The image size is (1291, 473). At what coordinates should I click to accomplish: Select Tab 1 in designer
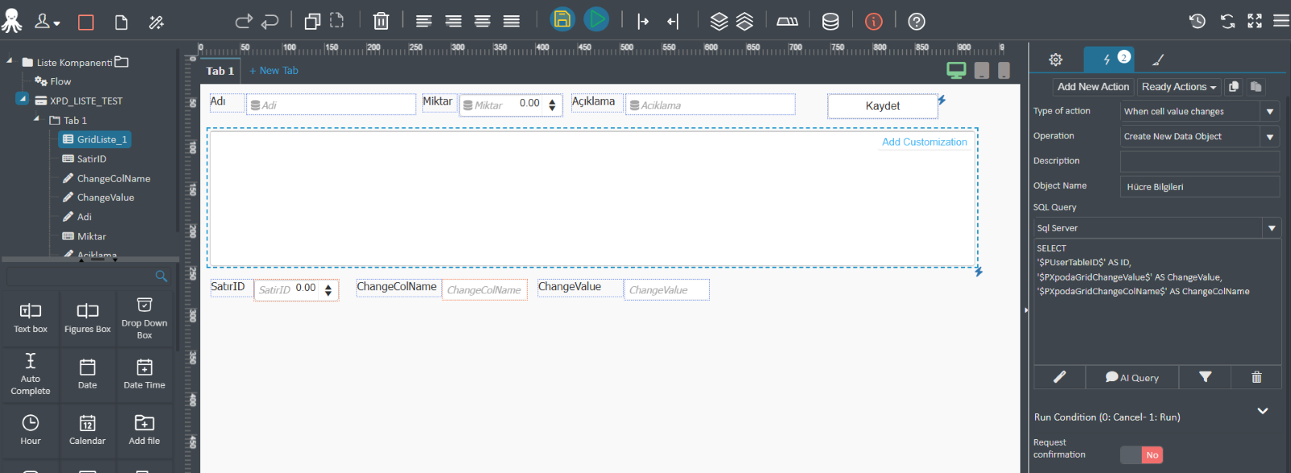pyautogui.click(x=220, y=71)
